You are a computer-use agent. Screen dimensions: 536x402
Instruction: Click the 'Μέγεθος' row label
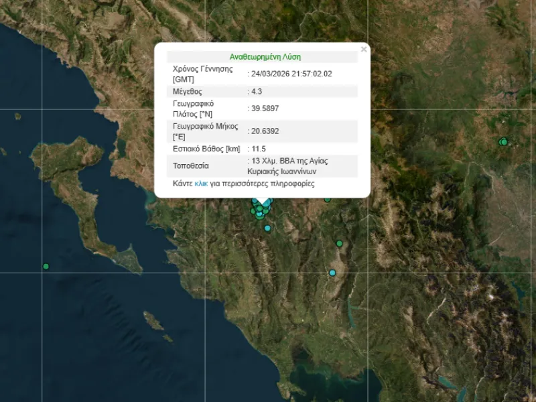pos(188,91)
